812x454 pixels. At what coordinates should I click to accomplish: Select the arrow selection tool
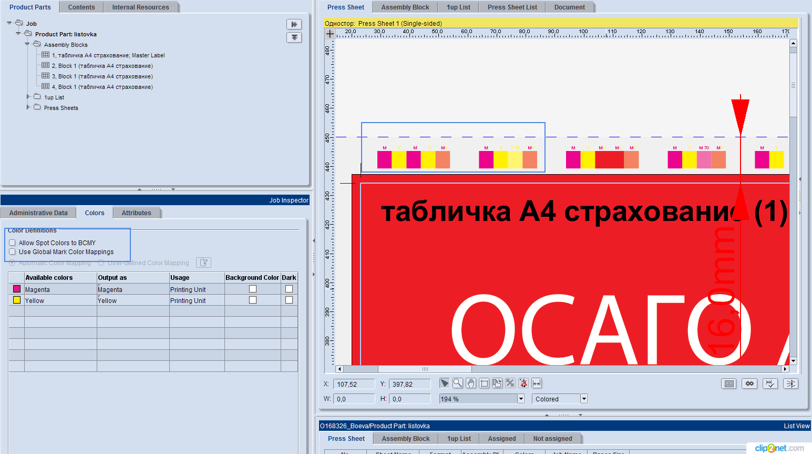[445, 384]
